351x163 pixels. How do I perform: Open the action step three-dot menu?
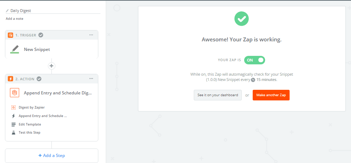pos(91,79)
